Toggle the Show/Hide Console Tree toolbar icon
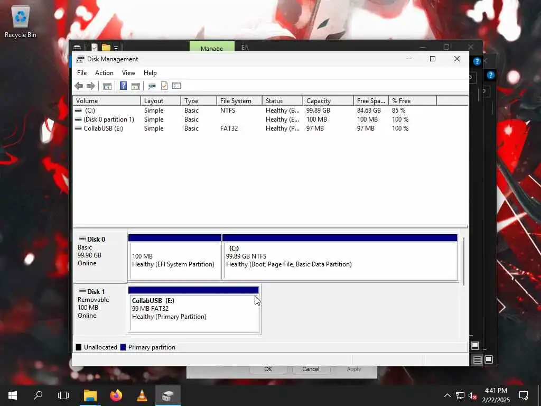This screenshot has width=541, height=406. [107, 86]
